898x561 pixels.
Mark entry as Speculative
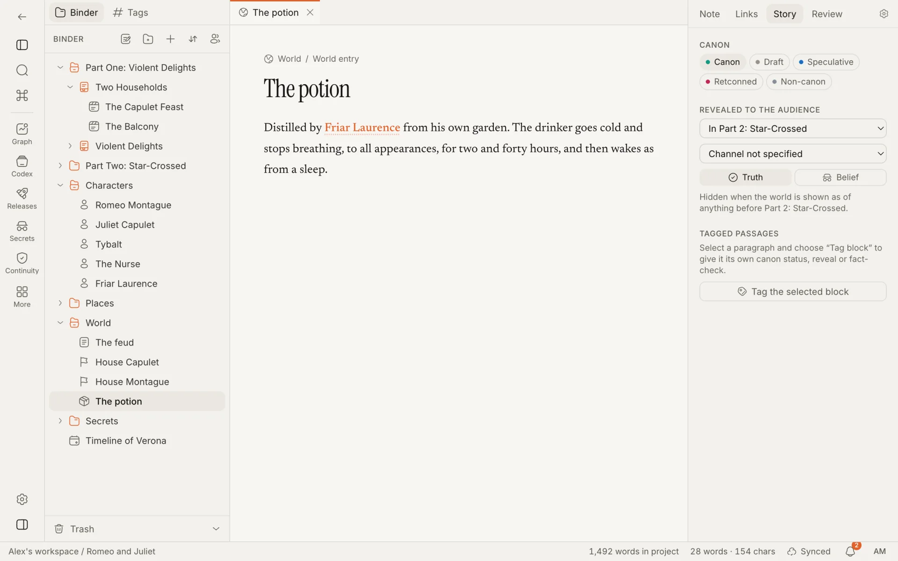click(x=826, y=62)
